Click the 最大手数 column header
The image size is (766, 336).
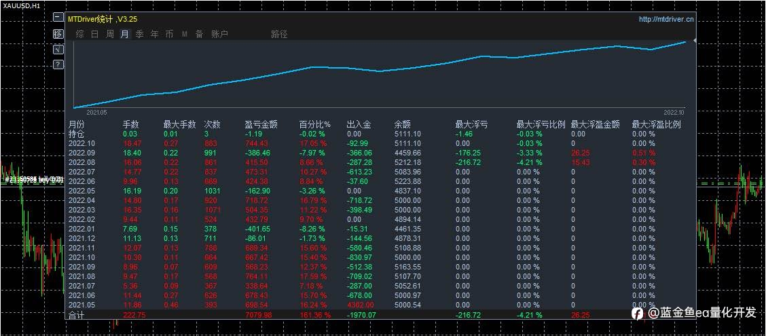pyautogui.click(x=180, y=124)
